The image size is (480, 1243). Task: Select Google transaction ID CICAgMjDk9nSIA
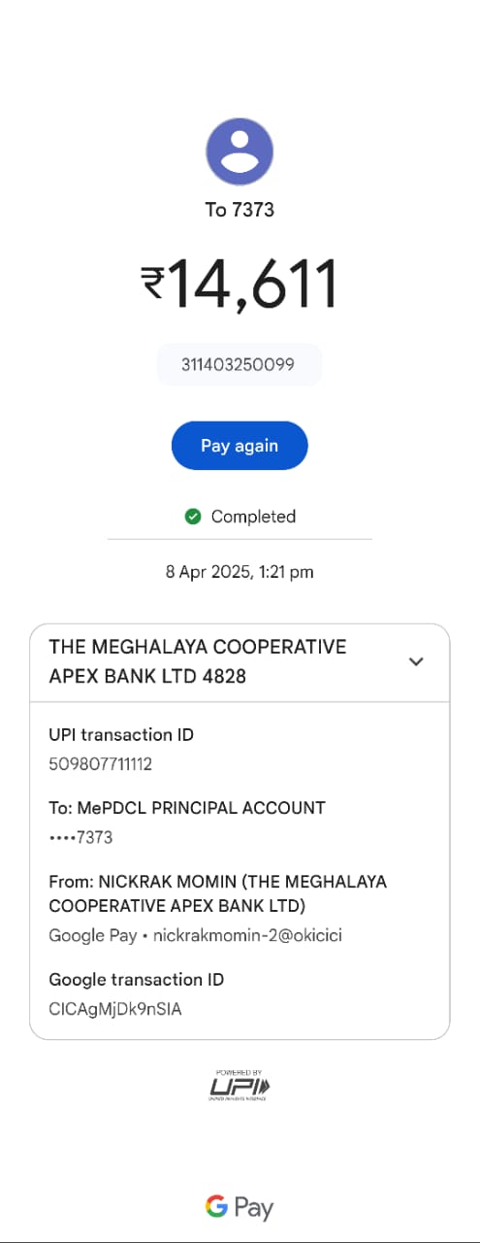click(115, 1009)
